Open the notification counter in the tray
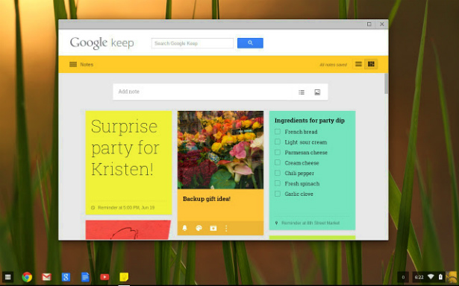 click(403, 277)
